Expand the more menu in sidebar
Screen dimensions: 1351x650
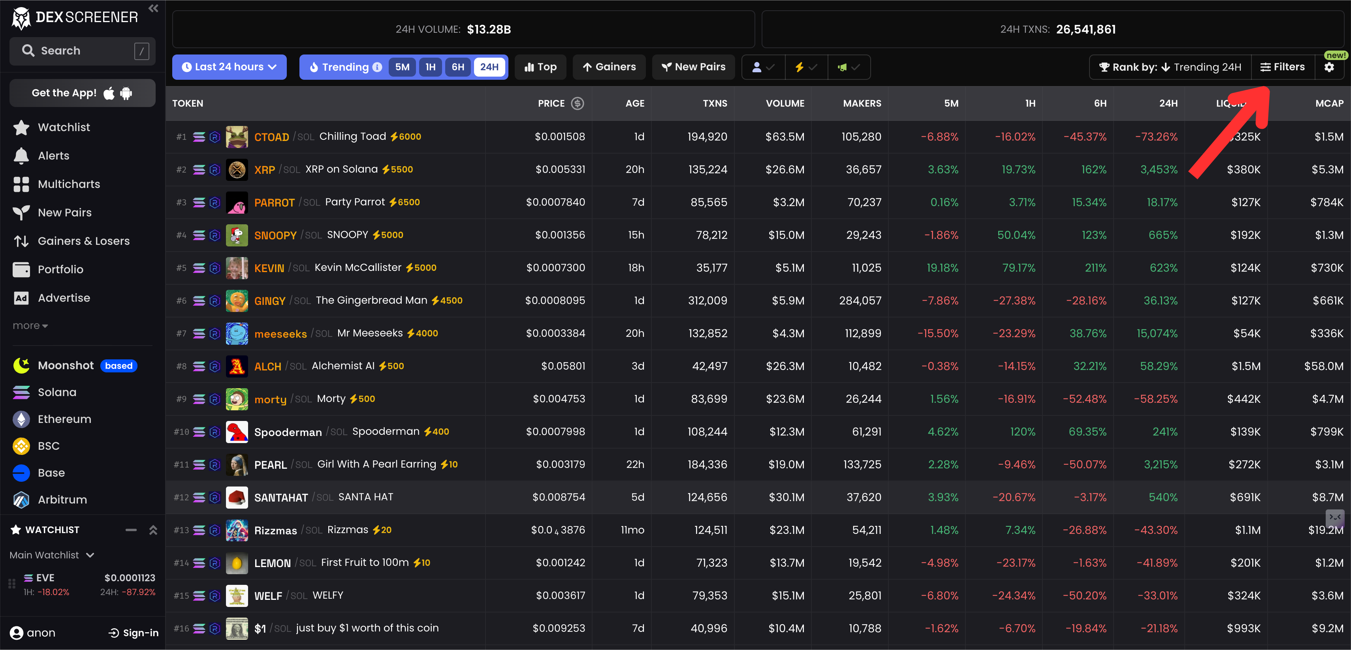(30, 325)
